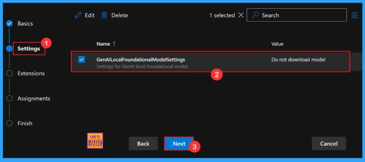Click the Delete trash can icon

pyautogui.click(x=104, y=15)
